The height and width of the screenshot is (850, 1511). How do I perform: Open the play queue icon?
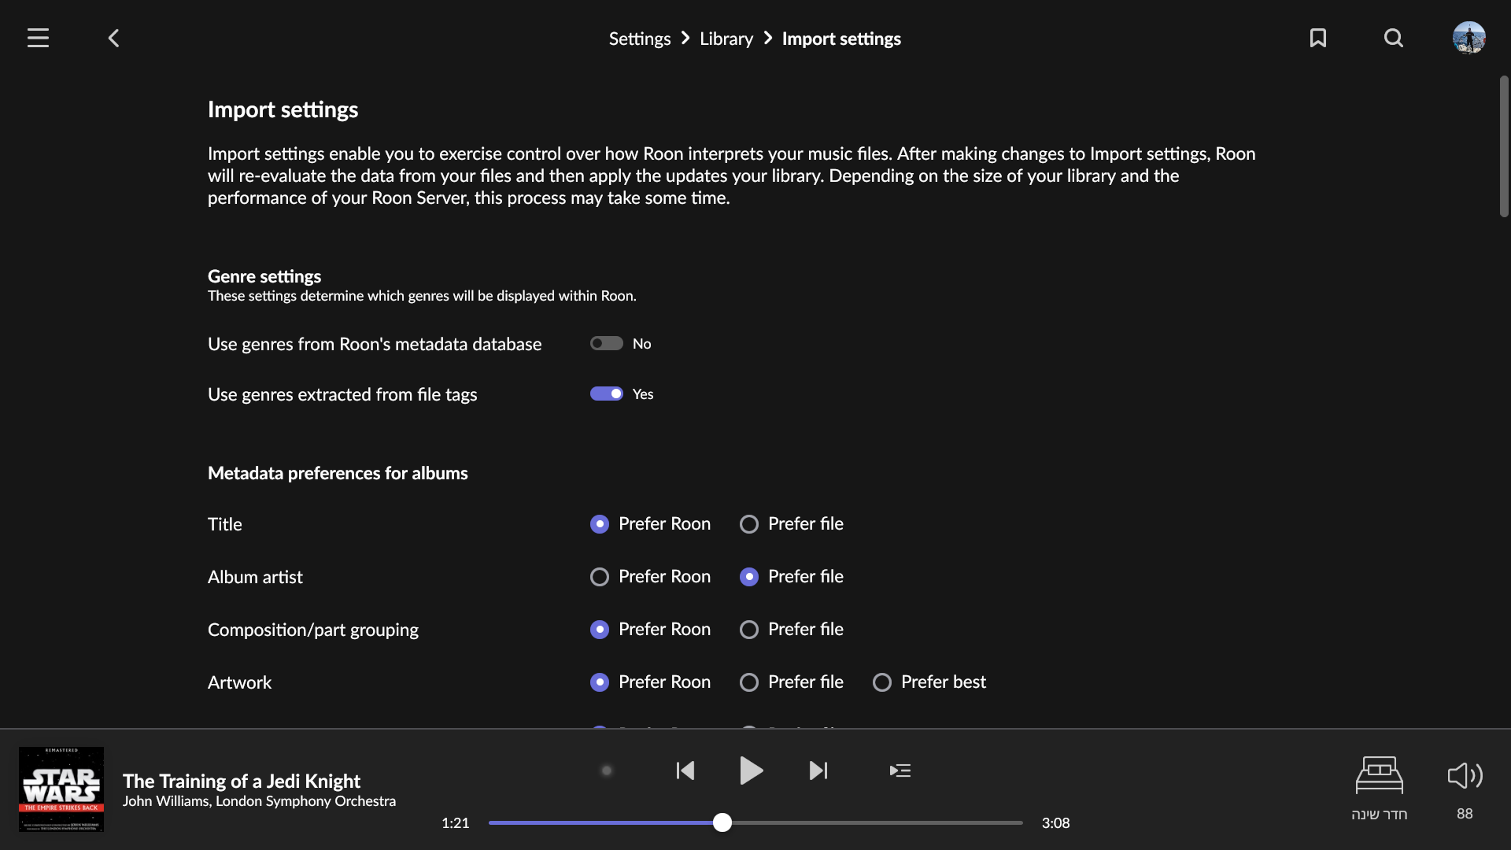[900, 771]
